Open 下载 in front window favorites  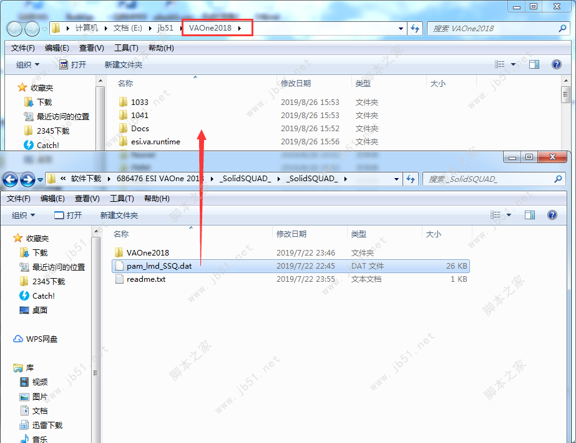[33, 253]
